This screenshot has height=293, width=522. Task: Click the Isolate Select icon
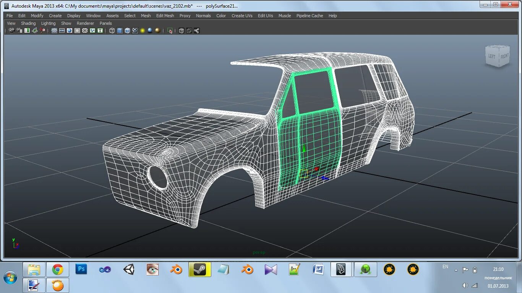click(x=170, y=31)
